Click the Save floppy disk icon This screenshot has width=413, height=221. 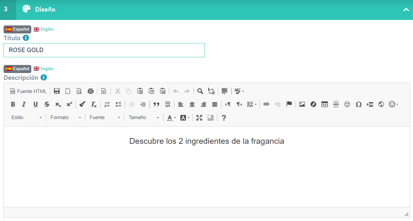pyautogui.click(x=57, y=91)
